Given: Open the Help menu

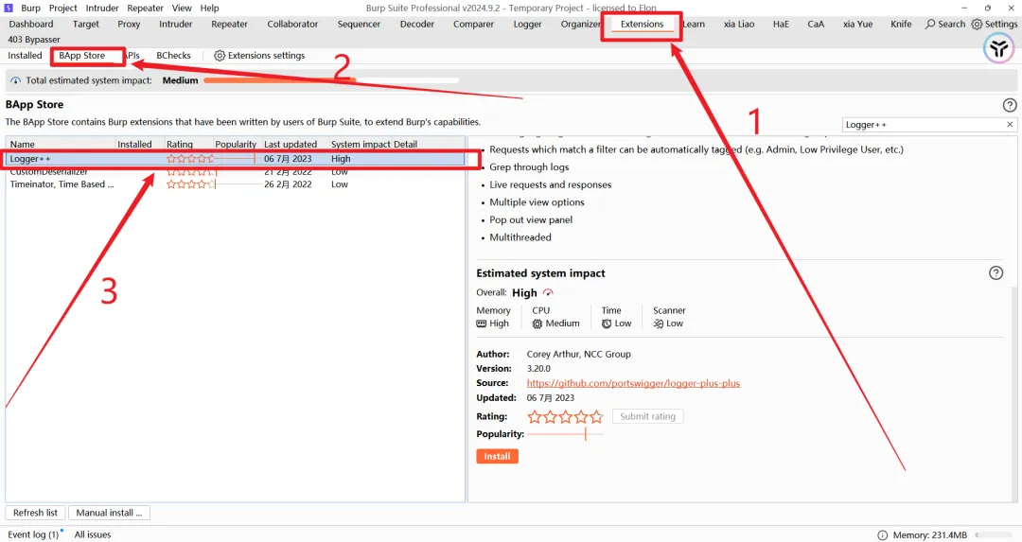Looking at the screenshot, I should (209, 8).
